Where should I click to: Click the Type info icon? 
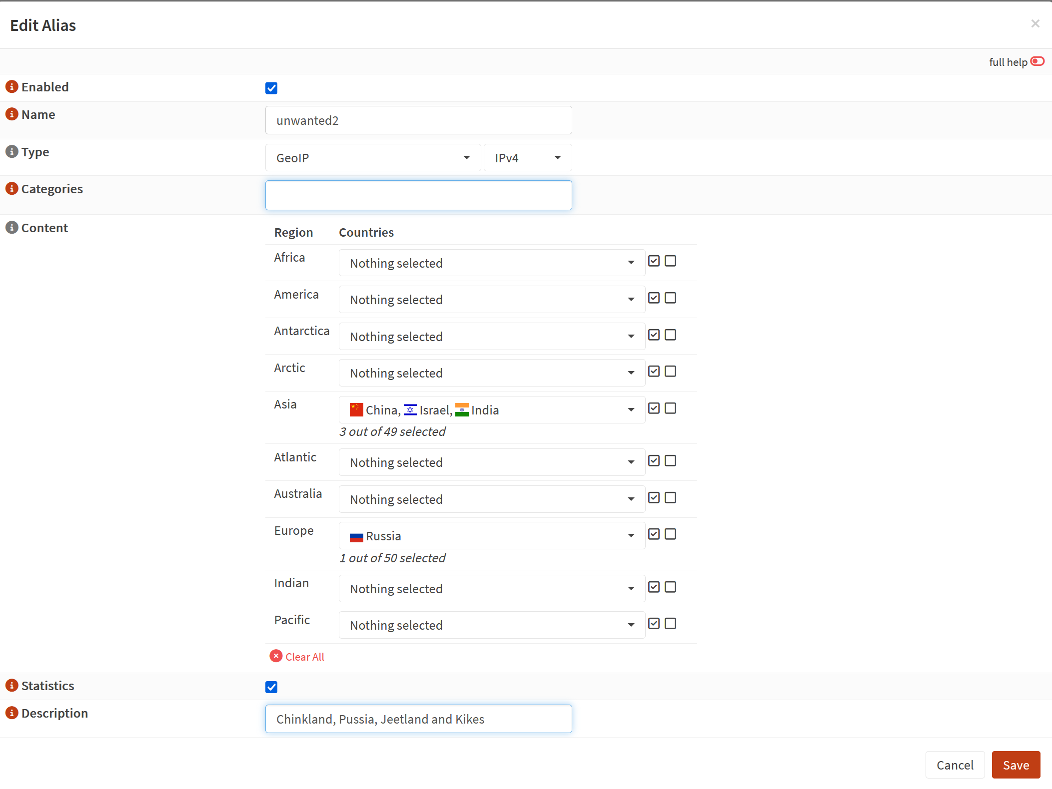[x=11, y=152]
